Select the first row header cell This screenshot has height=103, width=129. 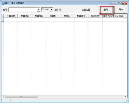pos(3,20)
